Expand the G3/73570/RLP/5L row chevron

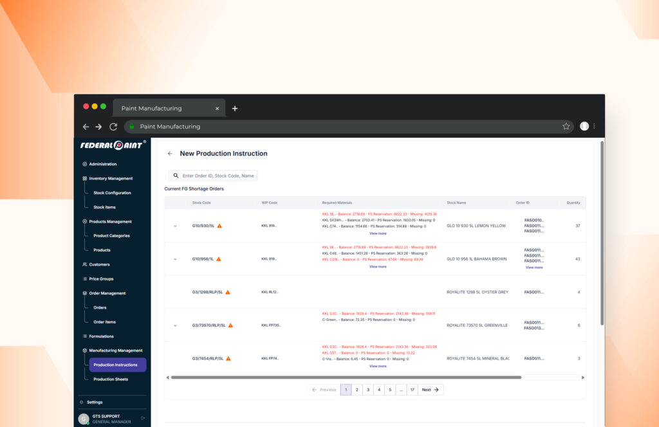tap(175, 325)
